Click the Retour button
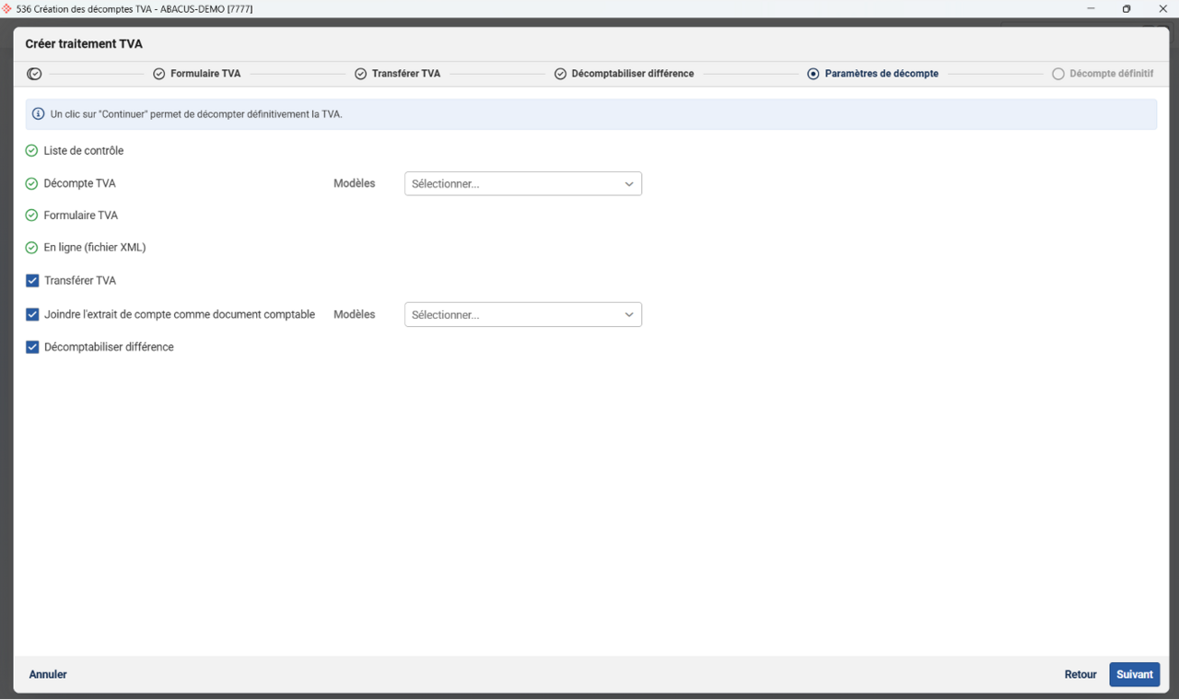 tap(1080, 674)
